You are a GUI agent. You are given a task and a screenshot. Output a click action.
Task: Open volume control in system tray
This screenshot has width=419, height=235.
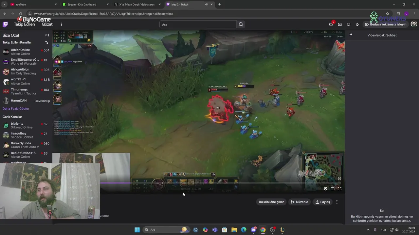[x=396, y=230]
